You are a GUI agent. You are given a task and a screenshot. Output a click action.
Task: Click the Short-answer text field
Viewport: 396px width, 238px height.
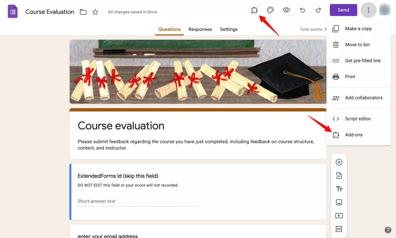(137, 201)
